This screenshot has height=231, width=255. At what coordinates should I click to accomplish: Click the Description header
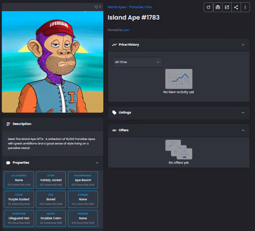[53, 124]
